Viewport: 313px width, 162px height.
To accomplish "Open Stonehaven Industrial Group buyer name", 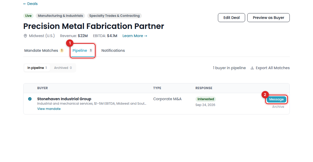I will point(64,99).
